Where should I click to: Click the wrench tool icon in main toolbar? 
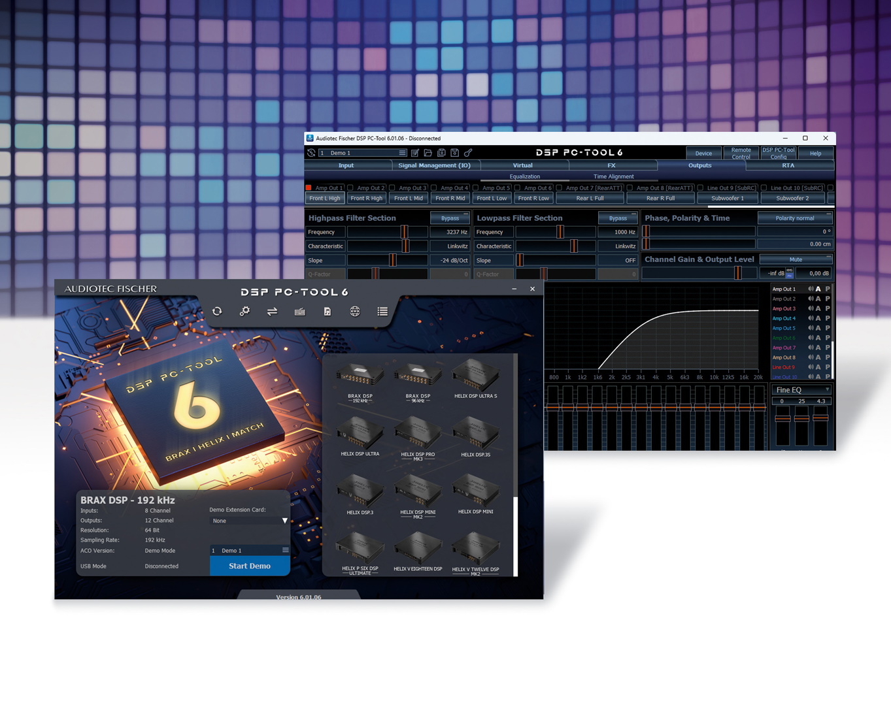point(468,153)
